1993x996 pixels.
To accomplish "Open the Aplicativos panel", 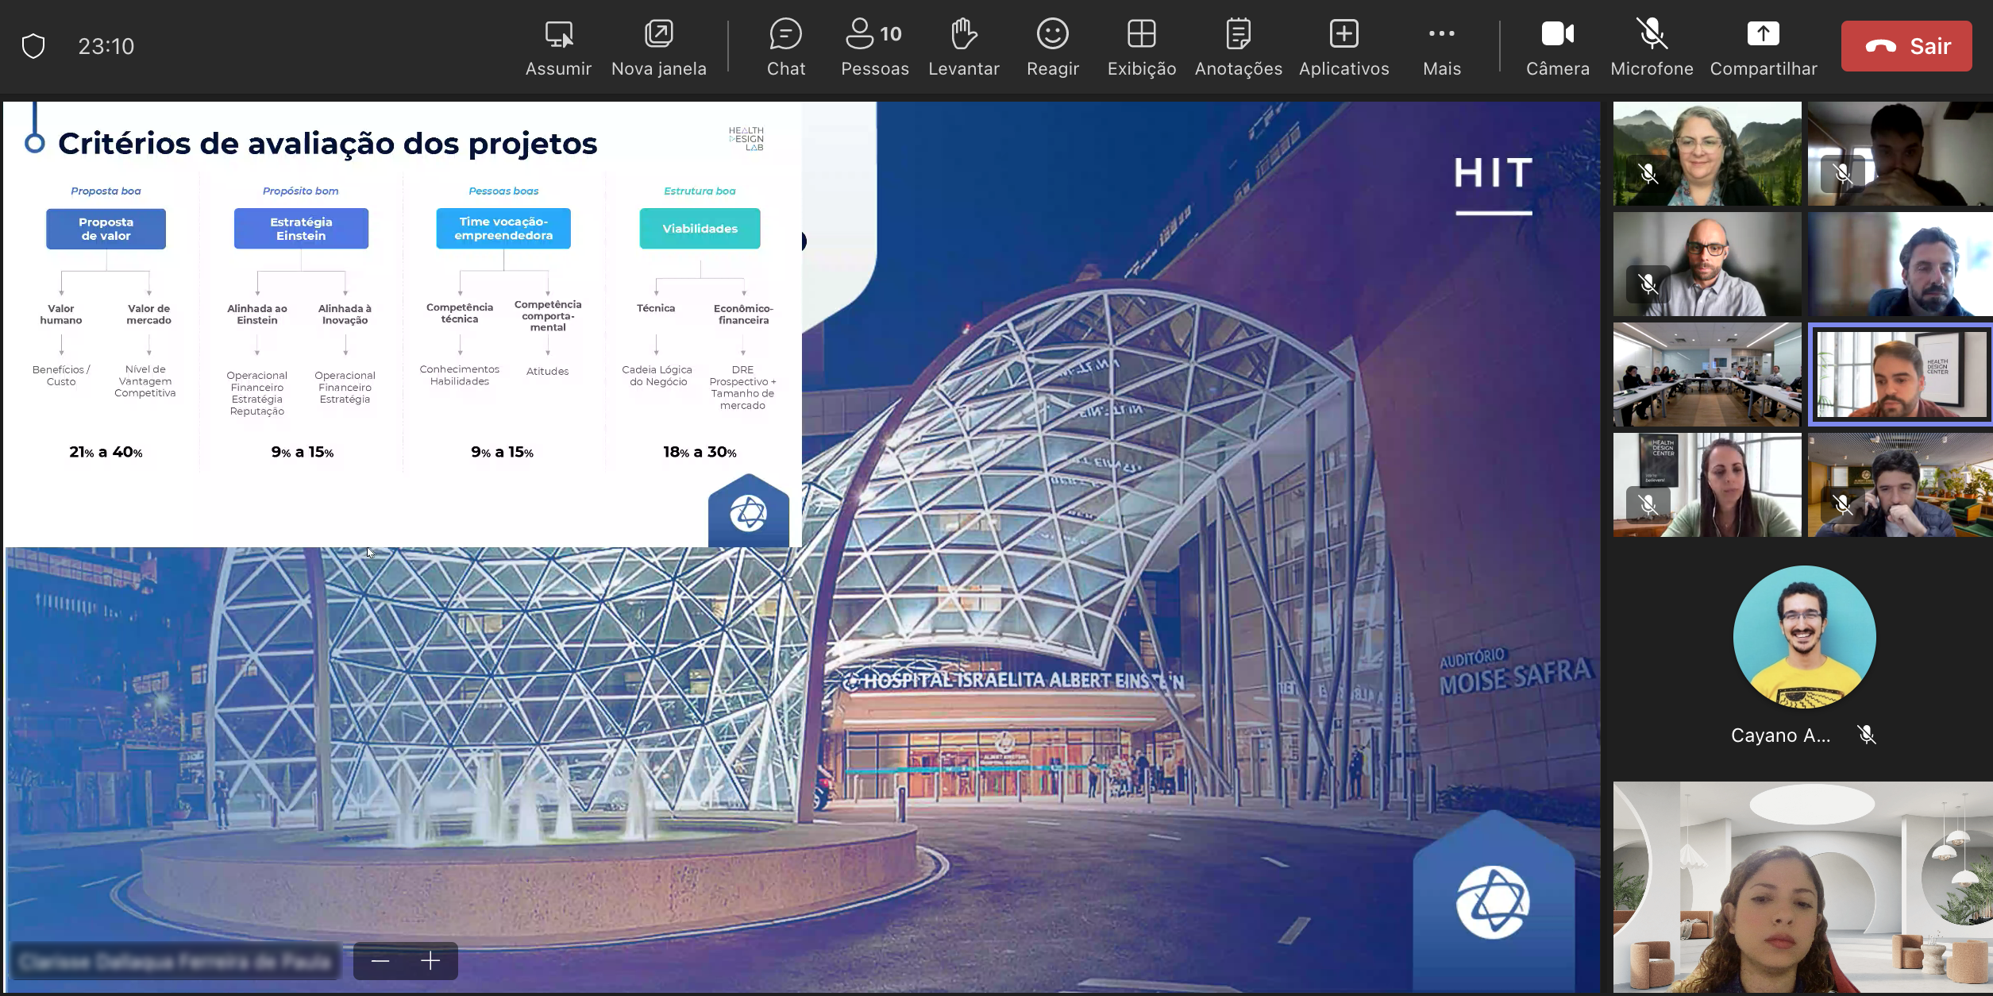I will 1344,48.
